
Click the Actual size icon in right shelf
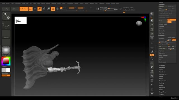click(152, 29)
